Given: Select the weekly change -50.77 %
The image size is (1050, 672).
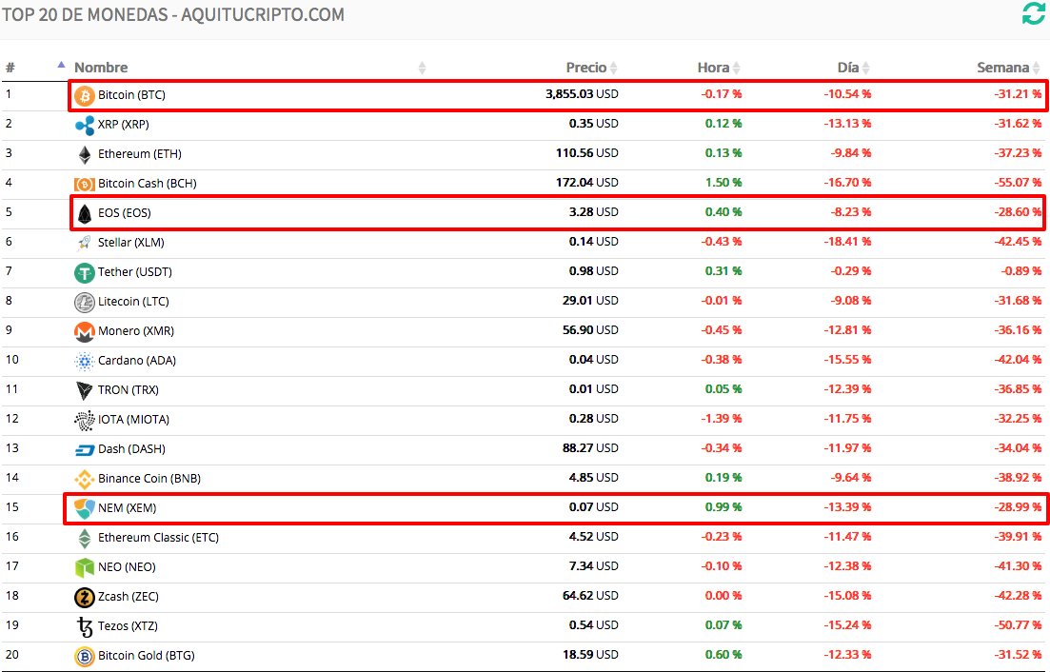Looking at the screenshot, I should (1018, 625).
